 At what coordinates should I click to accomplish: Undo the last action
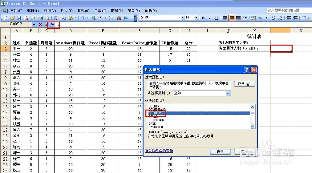pyautogui.click(x=82, y=18)
